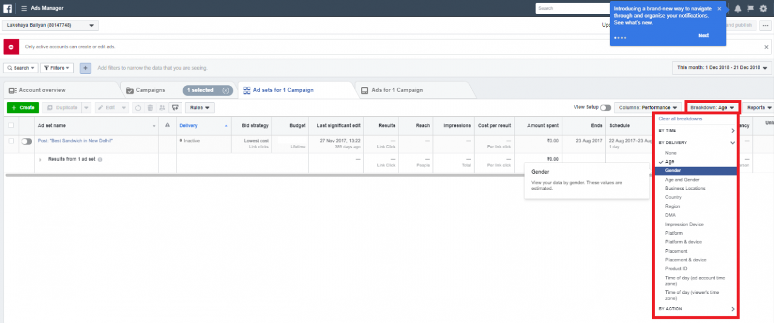Click the refresh icon next to Edit
The width and height of the screenshot is (774, 323).
pos(137,108)
